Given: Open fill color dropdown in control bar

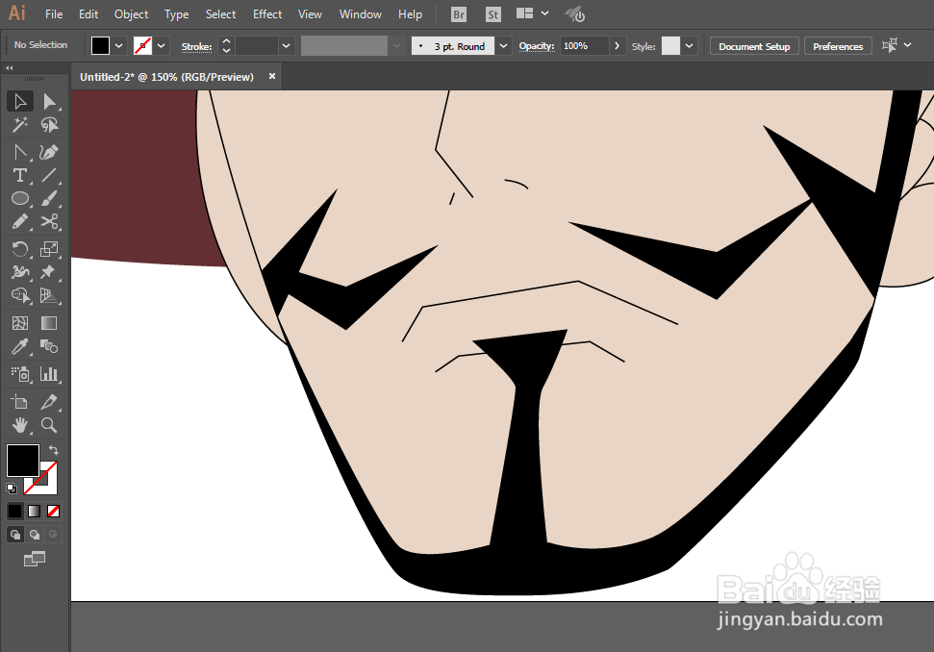Looking at the screenshot, I should point(119,46).
